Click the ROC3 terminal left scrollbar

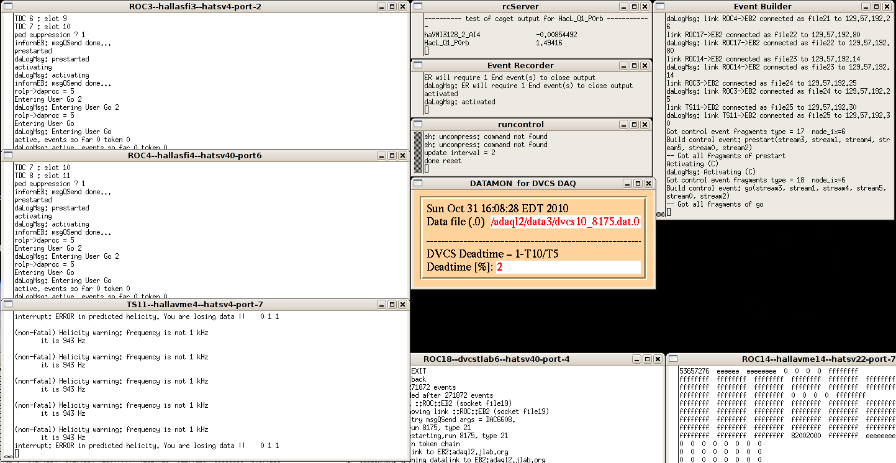(8, 81)
